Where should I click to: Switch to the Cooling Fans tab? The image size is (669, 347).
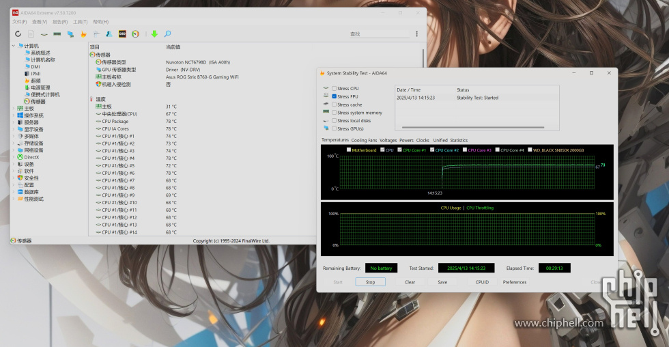364,140
